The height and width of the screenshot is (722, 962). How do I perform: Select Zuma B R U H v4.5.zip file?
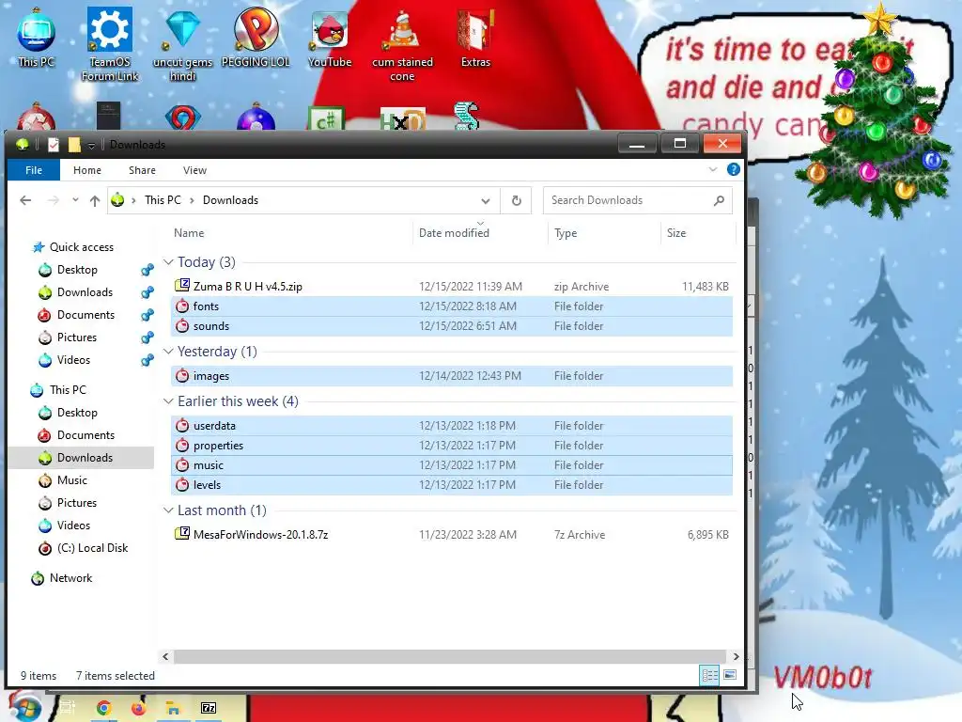tap(452, 286)
